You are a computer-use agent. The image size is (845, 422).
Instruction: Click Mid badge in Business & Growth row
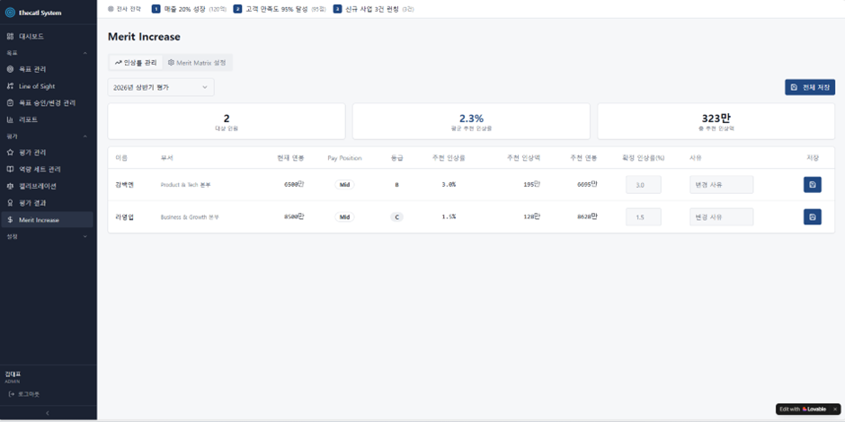344,217
